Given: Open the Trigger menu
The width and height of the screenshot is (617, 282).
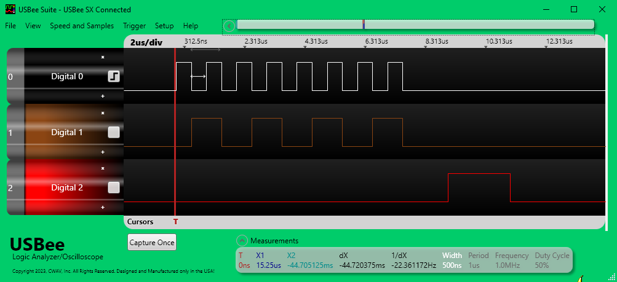Looking at the screenshot, I should coord(134,26).
